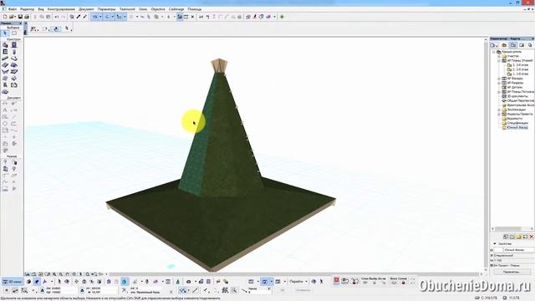Image resolution: width=535 pixels, height=301 pixels.
Task: Select the Door tool
Action: [x=14, y=44]
